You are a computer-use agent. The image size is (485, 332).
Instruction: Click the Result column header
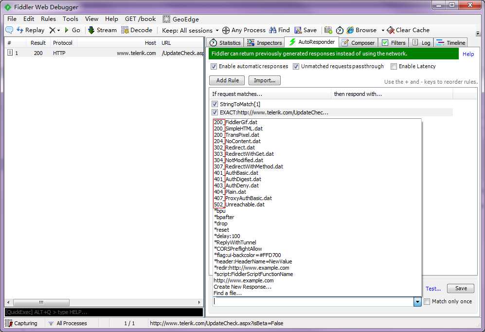38,43
